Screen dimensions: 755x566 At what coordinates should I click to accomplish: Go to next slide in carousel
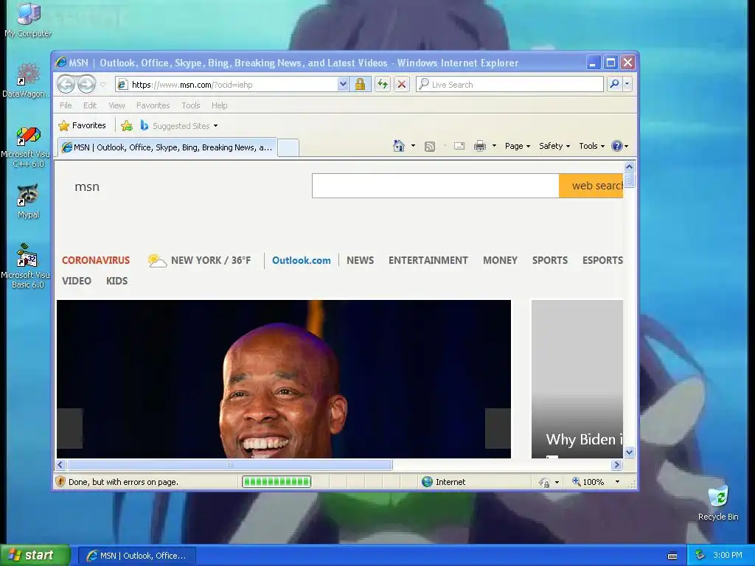click(x=498, y=428)
